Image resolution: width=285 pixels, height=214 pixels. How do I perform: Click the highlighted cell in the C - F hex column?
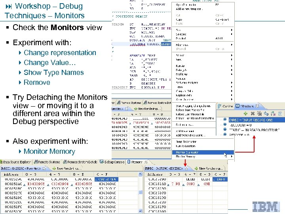tap(106, 179)
